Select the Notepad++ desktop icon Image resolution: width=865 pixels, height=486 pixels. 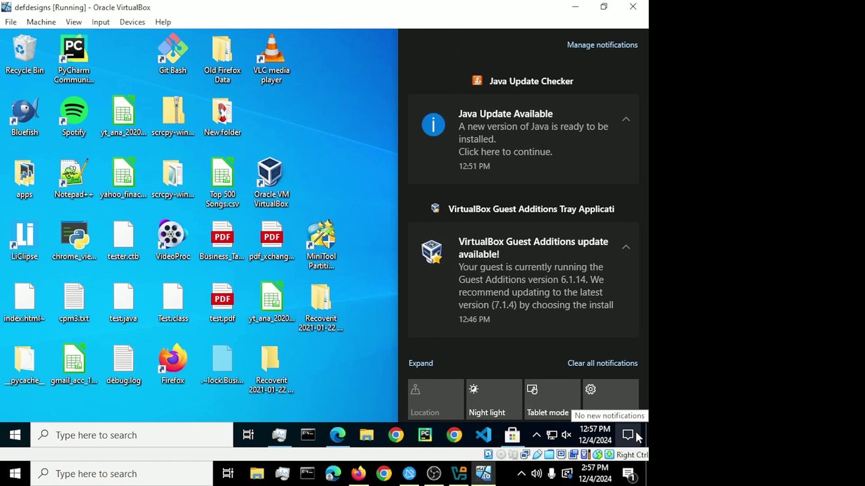(74, 180)
